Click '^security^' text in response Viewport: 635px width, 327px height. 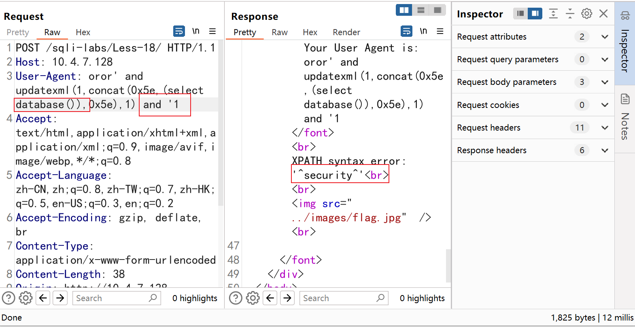pyautogui.click(x=328, y=175)
